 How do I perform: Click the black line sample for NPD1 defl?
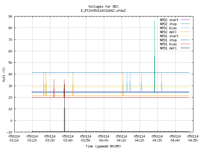pyautogui.click(x=185, y=48)
